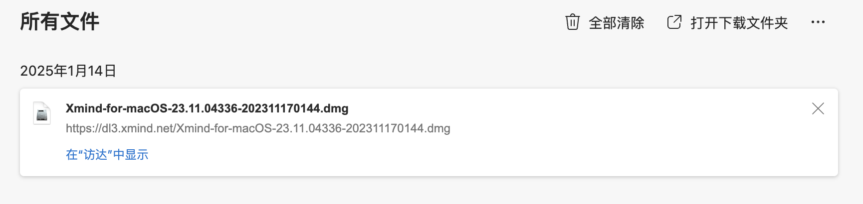Screen dimensions: 863x204
Task: Click the gray dl3.xmind.net download URL
Action: pos(257,128)
